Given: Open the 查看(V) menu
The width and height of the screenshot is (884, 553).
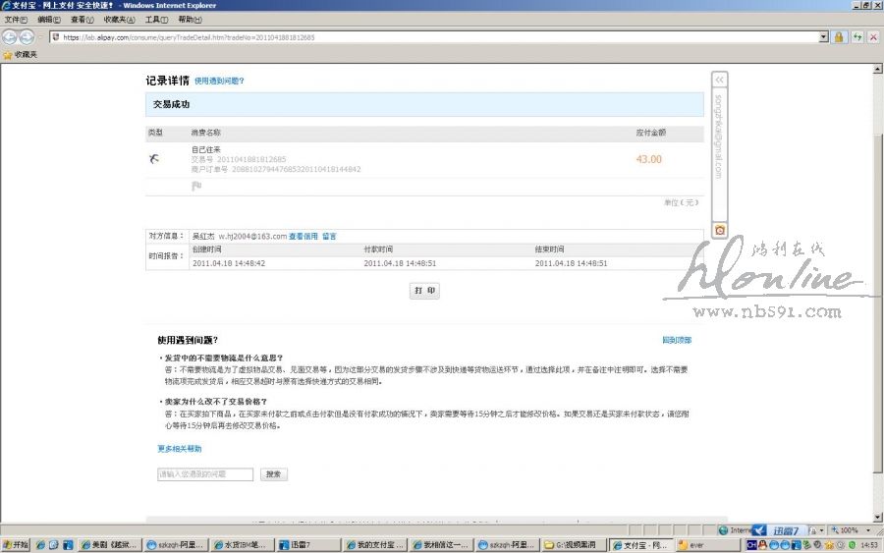Looking at the screenshot, I should [83, 20].
